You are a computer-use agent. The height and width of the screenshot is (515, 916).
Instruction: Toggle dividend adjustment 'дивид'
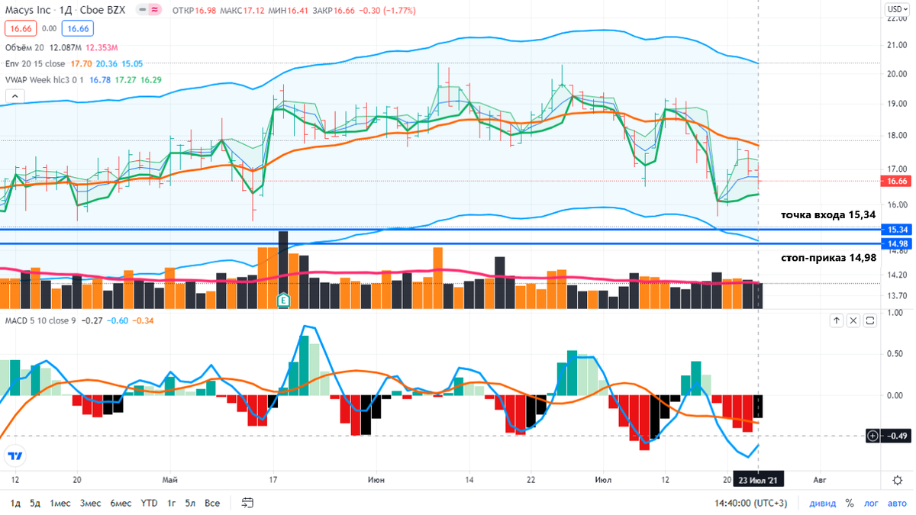[821, 503]
